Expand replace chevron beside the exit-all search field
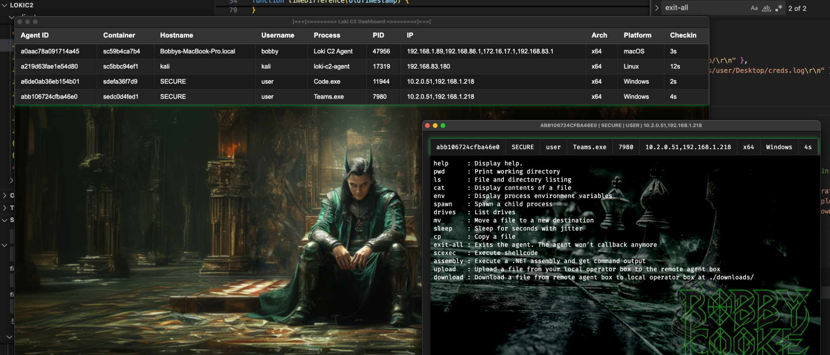The width and height of the screenshot is (830, 355). click(657, 8)
